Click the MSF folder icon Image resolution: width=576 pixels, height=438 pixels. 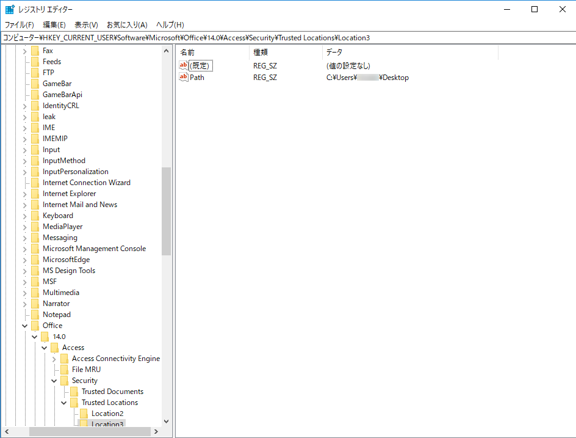[35, 282]
